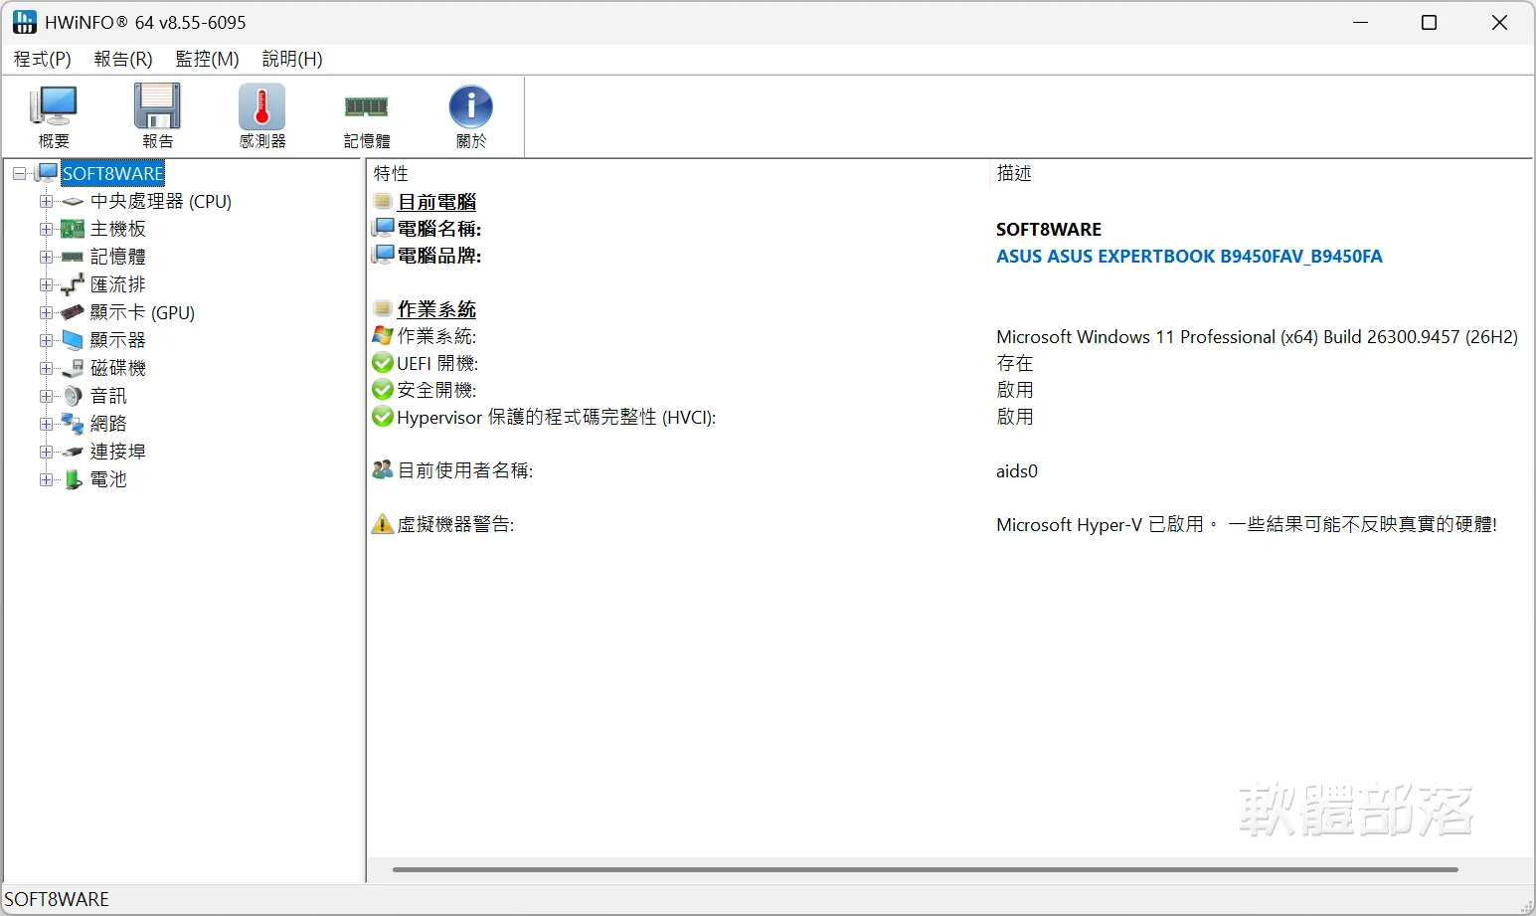
Task: Click the 電池 battery icon
Action: pyautogui.click(x=73, y=480)
